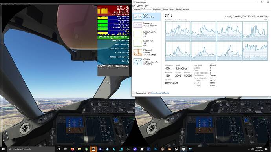Open Cortana from the taskbar

point(59,149)
